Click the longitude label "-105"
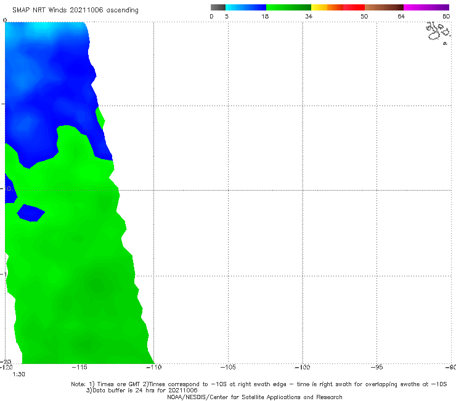This screenshot has width=456, height=401. click(x=228, y=367)
